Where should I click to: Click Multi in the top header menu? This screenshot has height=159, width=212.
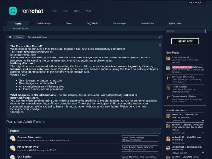pyautogui.click(x=88, y=11)
